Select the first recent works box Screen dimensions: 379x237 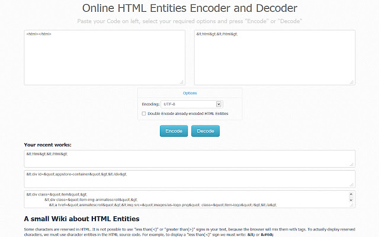(x=189, y=159)
